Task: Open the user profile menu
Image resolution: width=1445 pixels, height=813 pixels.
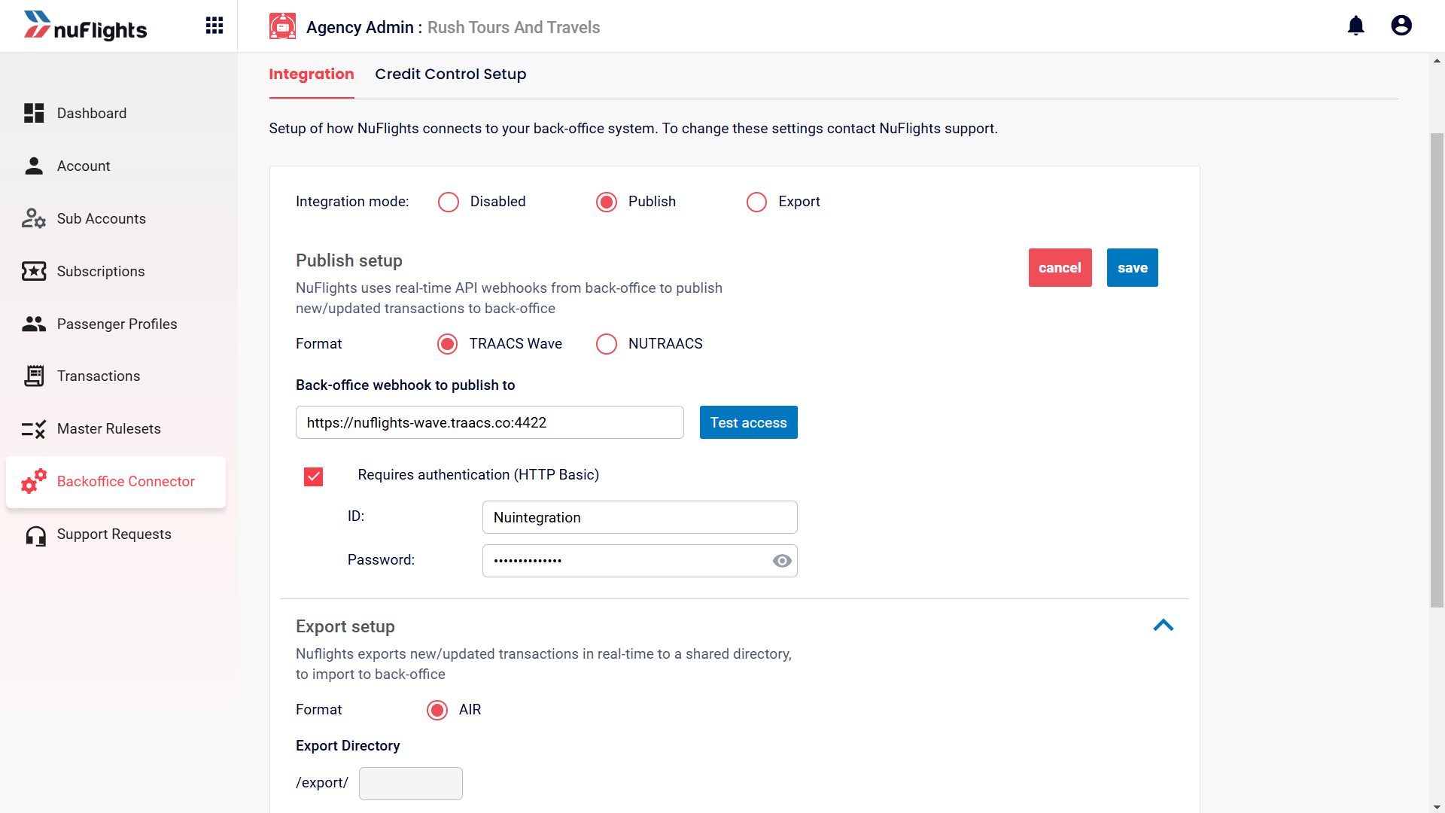Action: click(1401, 26)
